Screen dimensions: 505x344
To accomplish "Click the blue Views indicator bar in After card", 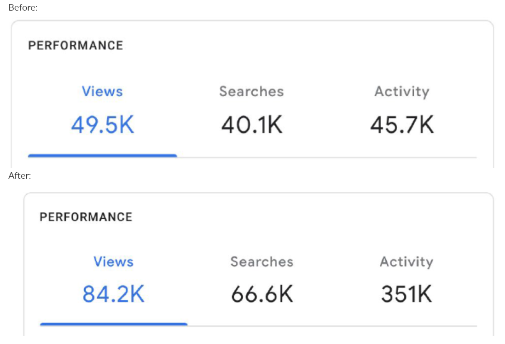I will (114, 326).
